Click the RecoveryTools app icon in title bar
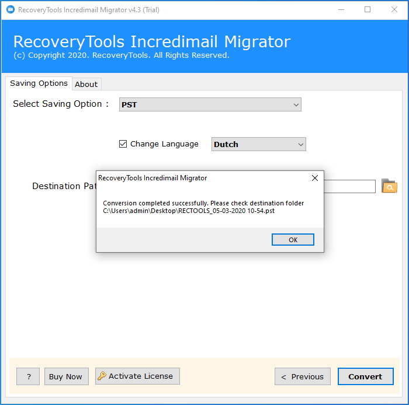Image resolution: width=409 pixels, height=405 pixels. click(11, 10)
